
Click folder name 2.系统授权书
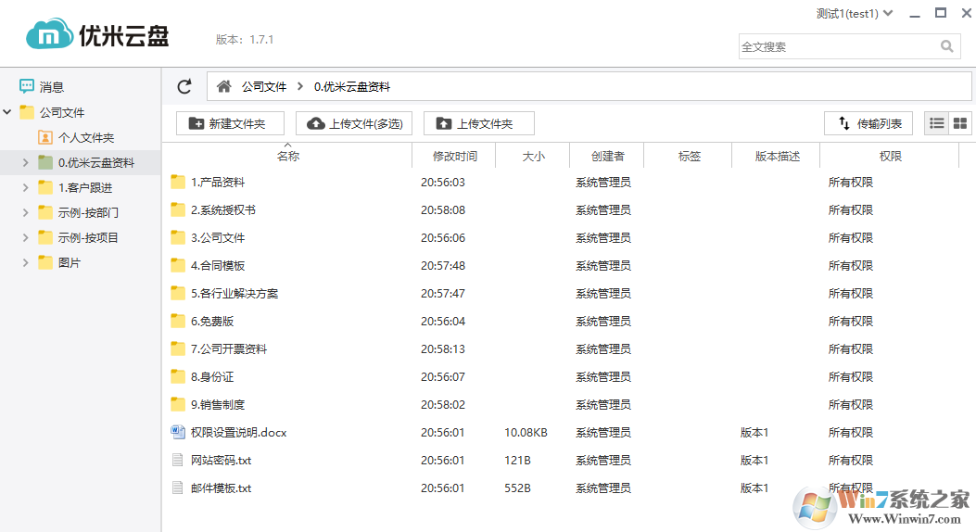[222, 209]
